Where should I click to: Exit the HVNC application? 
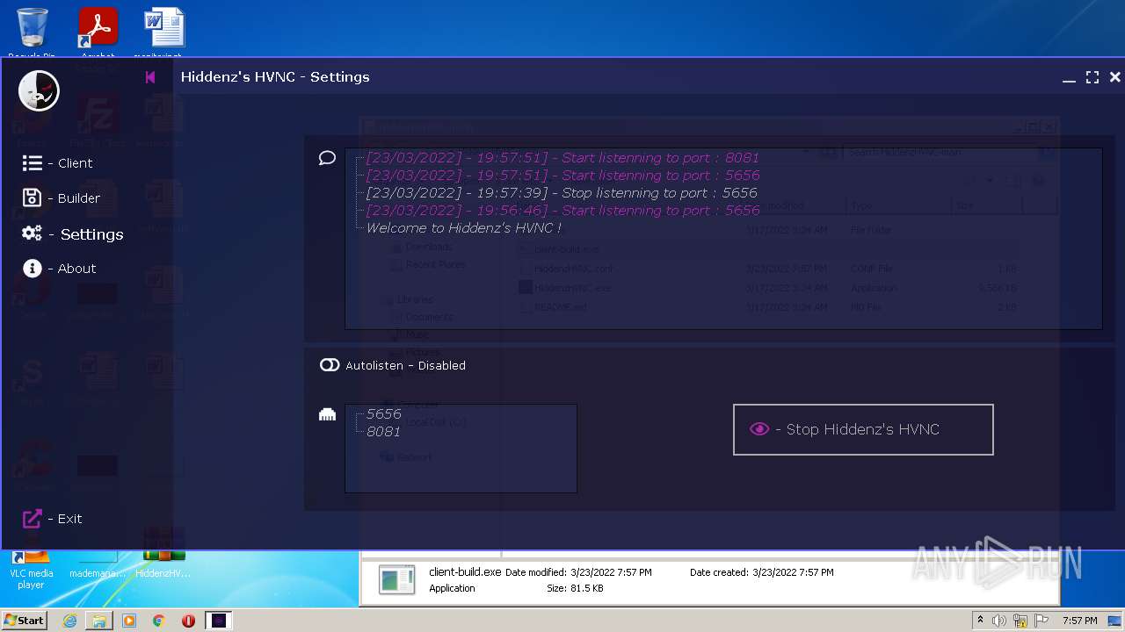(53, 519)
